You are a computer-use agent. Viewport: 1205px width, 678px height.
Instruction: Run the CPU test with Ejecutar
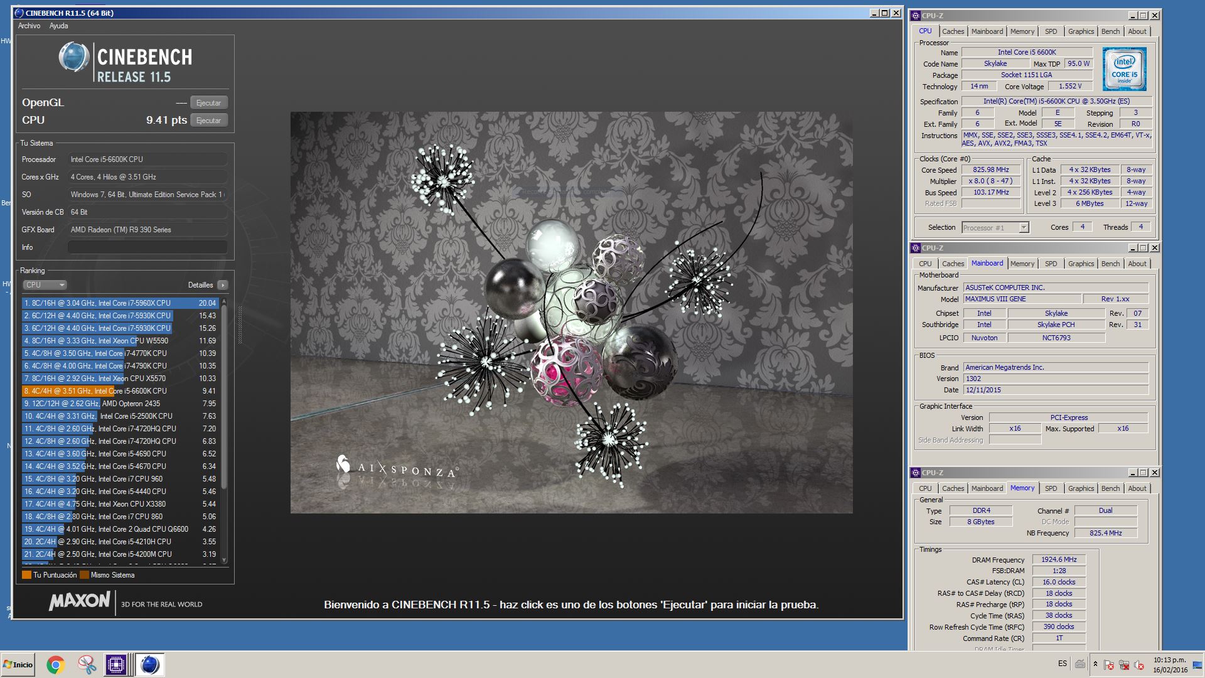pos(208,121)
